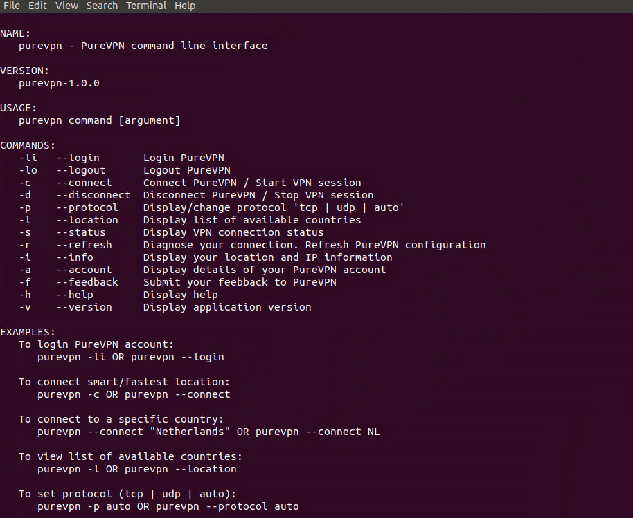Screen dimensions: 633x518
Task: Open the File menu
Action: tap(12, 6)
